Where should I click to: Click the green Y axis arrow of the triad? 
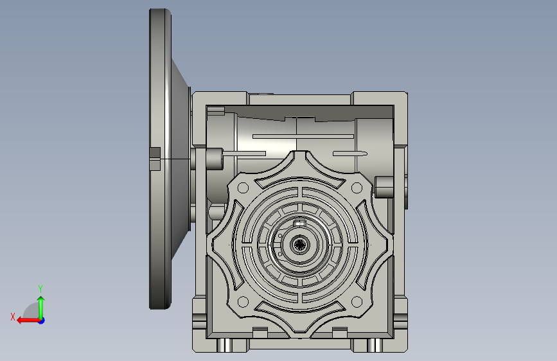(41, 308)
